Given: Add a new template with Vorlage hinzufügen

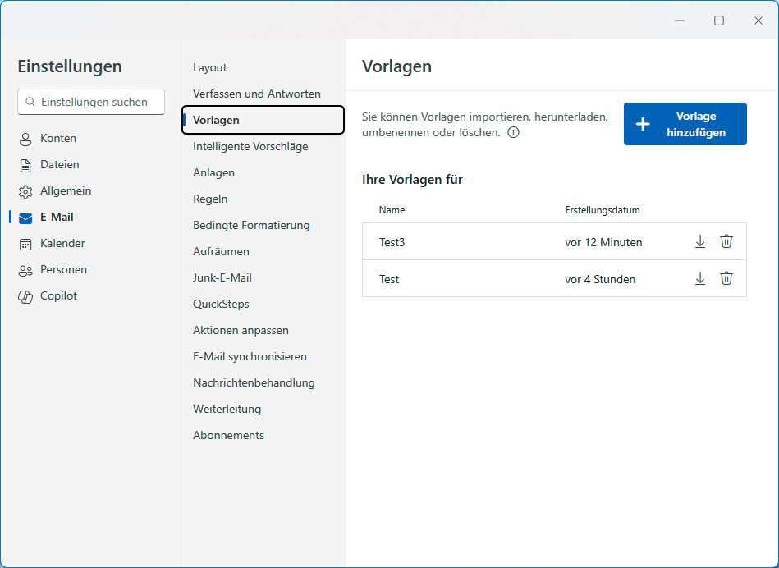Looking at the screenshot, I should pyautogui.click(x=685, y=124).
